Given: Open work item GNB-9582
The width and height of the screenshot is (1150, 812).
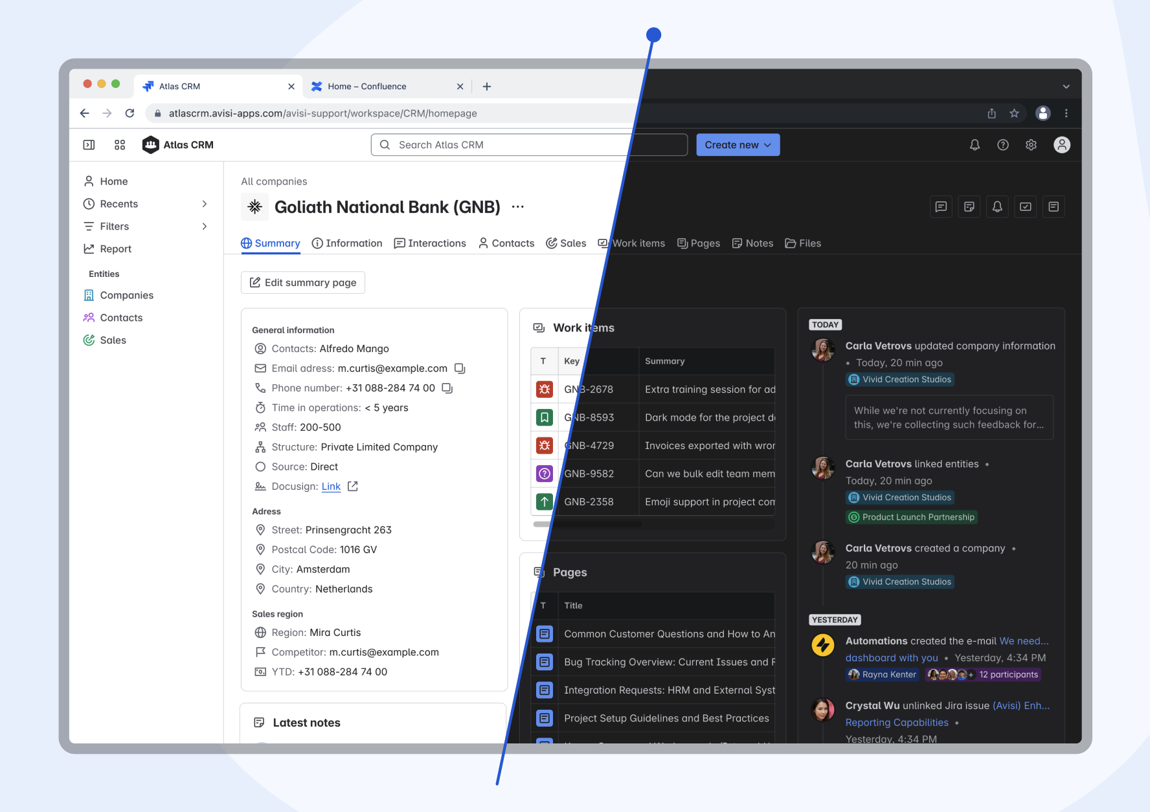Looking at the screenshot, I should [x=589, y=474].
